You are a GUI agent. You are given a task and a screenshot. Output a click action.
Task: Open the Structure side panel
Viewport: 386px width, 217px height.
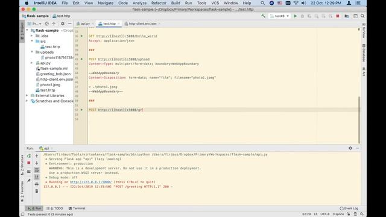pos(22,165)
